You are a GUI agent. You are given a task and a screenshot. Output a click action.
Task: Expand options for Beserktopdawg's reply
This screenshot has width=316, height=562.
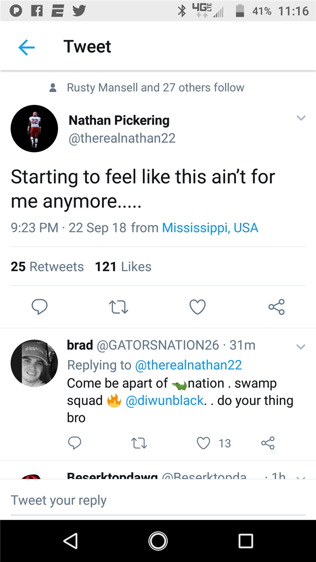point(301,476)
